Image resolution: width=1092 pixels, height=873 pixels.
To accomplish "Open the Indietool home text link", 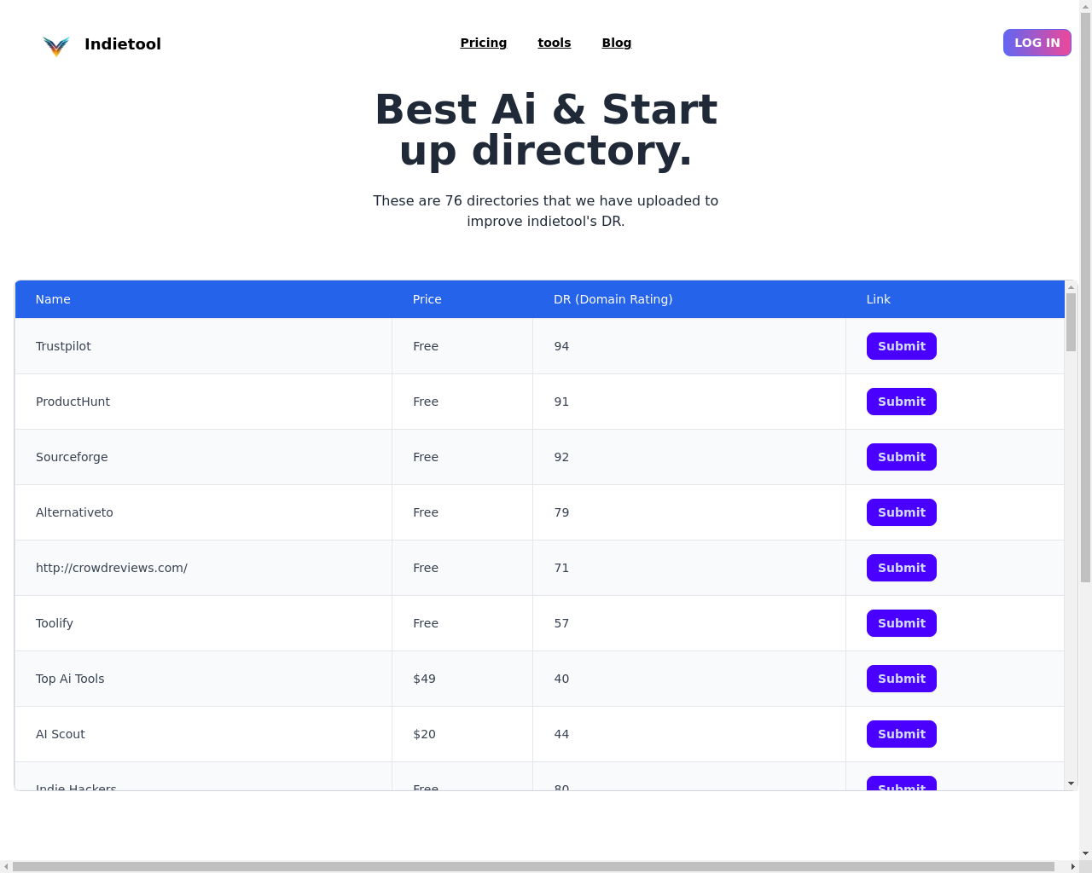I will 123,44.
